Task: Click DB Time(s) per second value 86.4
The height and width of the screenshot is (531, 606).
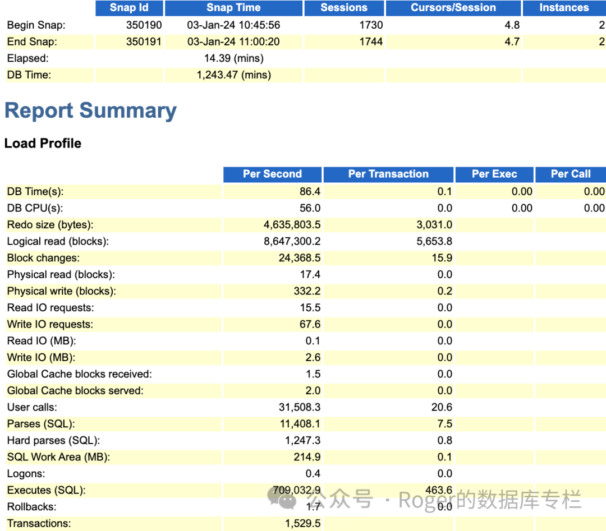Action: pyautogui.click(x=310, y=192)
